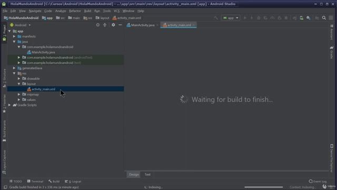Screen dimensions: 337x190
Task: Click the tool window quick-access icon in status bar corner
Action: click(5, 187)
